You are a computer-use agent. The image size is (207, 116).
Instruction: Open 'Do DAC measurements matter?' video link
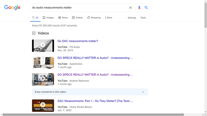tap(78, 41)
